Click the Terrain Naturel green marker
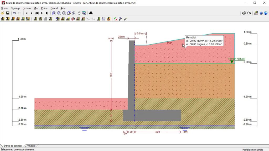 [232, 62]
